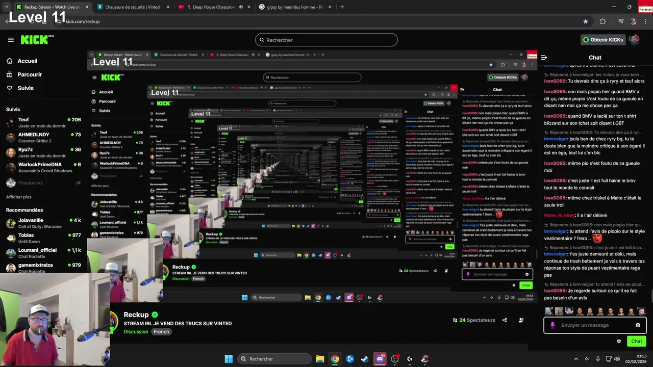Screen dimensions: 653x367
Task: Open followed channel AHMEDLNDY
Action: click(x=43, y=137)
